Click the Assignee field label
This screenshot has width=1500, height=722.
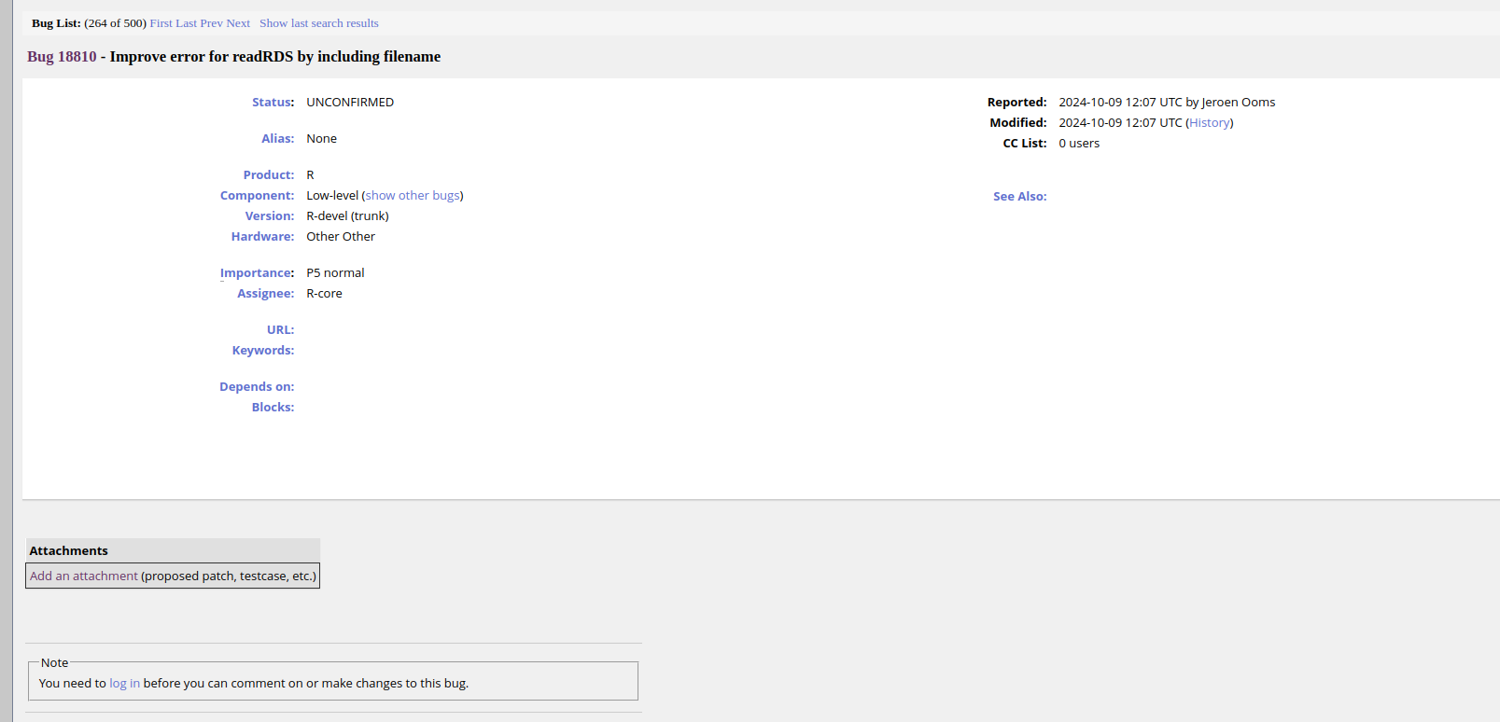point(264,294)
